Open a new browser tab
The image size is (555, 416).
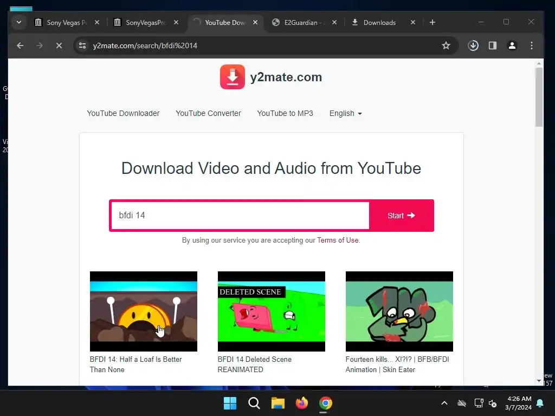point(432,22)
